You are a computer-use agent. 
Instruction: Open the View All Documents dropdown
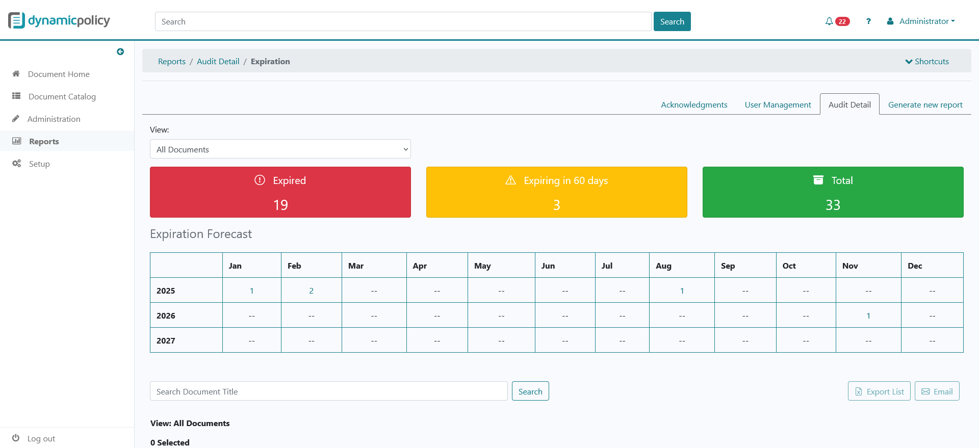pyautogui.click(x=280, y=149)
